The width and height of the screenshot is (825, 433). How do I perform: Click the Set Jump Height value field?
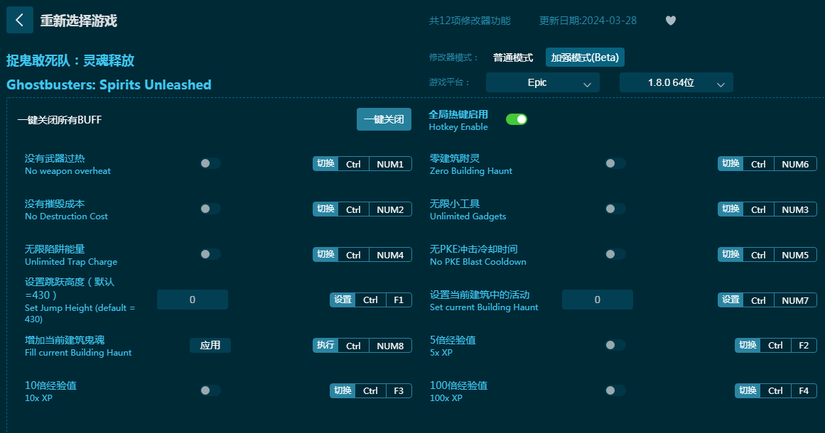[x=193, y=300]
